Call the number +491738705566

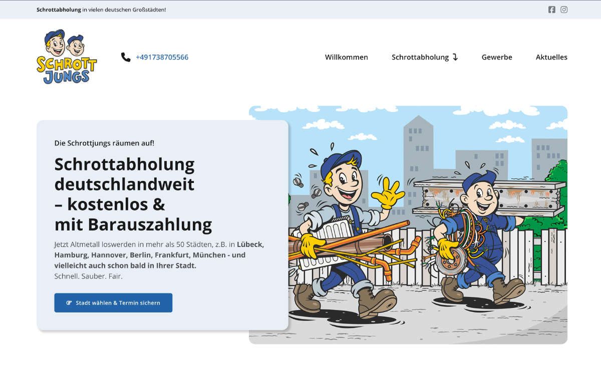pyautogui.click(x=162, y=57)
